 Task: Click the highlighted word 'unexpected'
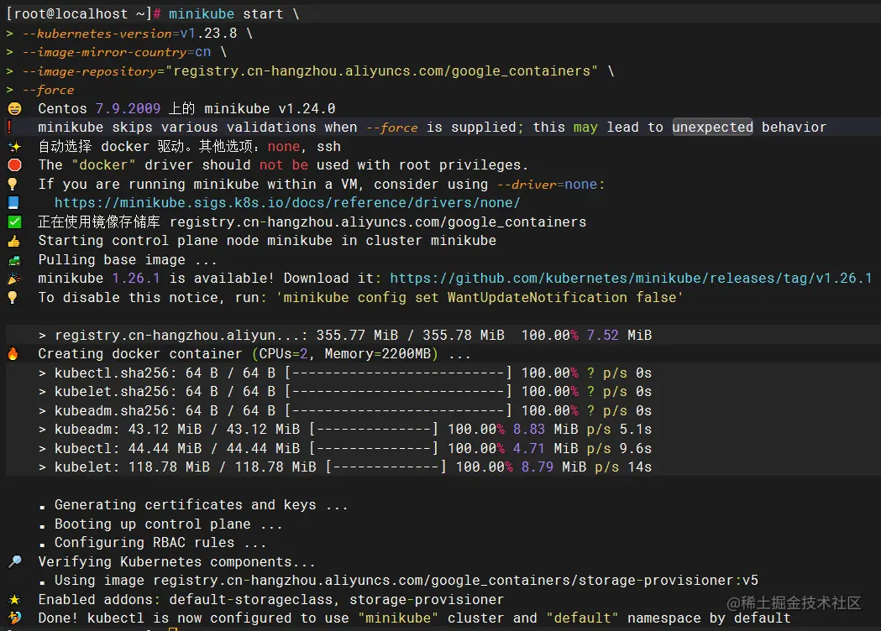coord(712,128)
